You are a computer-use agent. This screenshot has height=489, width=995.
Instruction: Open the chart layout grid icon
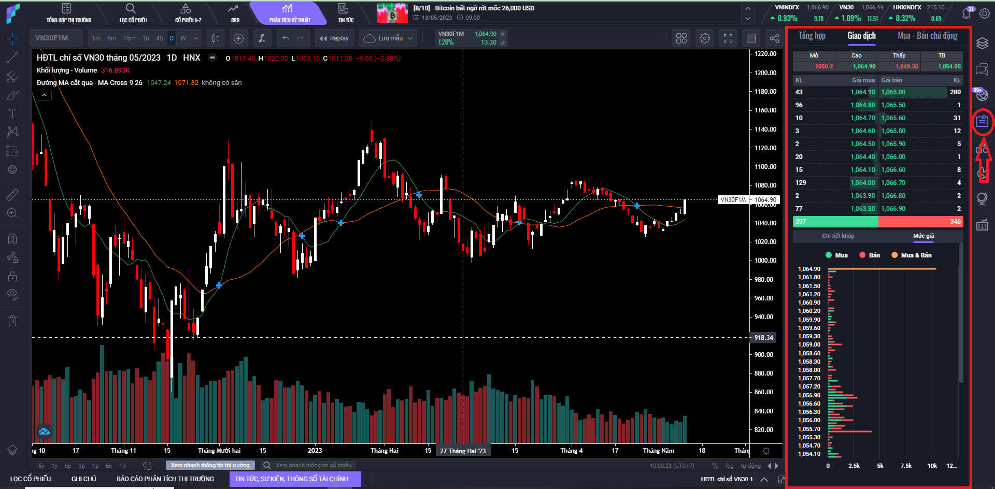click(681, 38)
